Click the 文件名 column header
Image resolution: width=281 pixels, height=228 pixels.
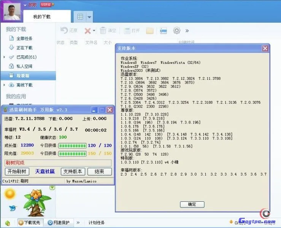coord(91,43)
